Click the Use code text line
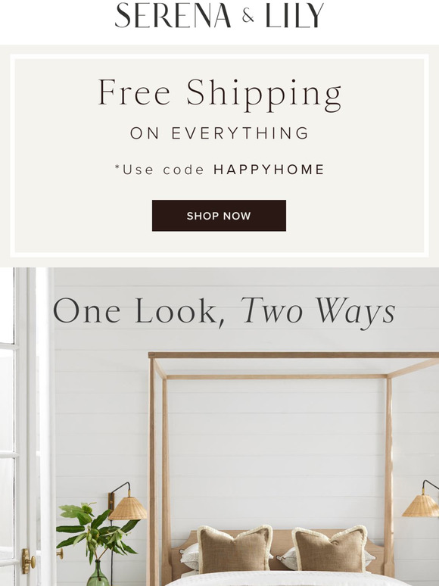Image resolution: width=439 pixels, height=586 pixels. (219, 170)
